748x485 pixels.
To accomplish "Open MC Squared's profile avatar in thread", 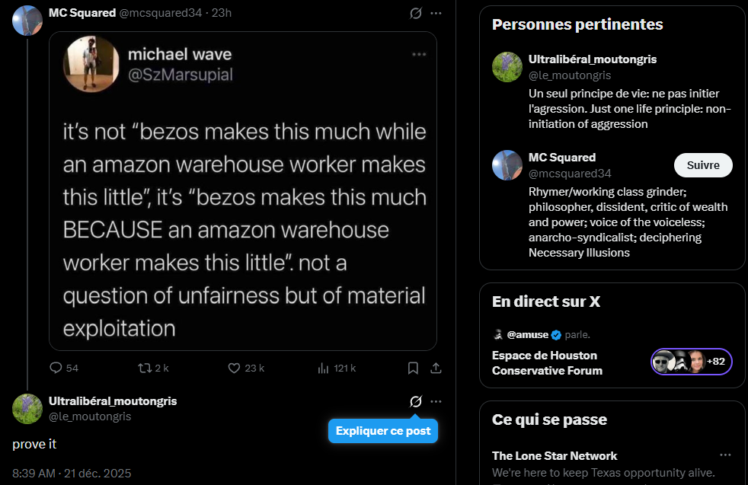I will click(x=27, y=21).
